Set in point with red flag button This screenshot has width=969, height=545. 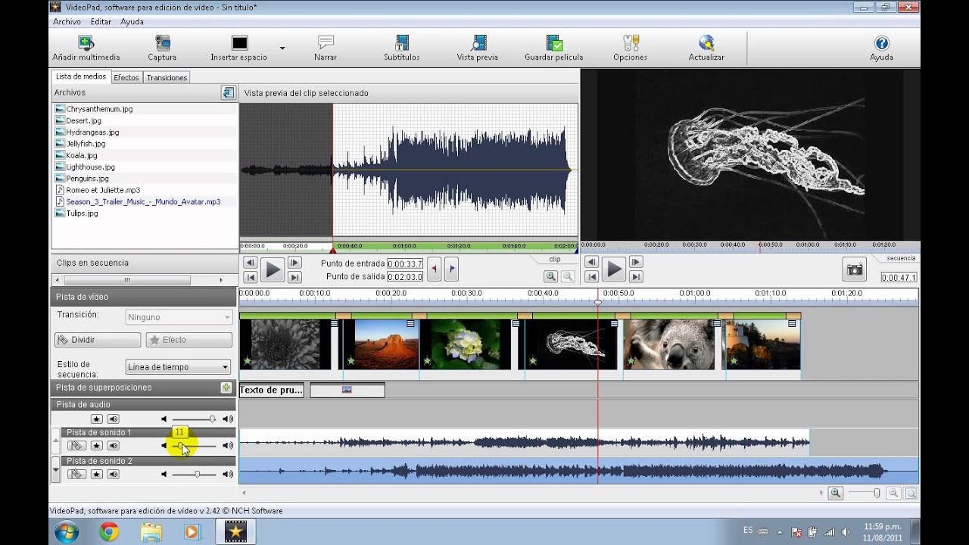[x=434, y=267]
